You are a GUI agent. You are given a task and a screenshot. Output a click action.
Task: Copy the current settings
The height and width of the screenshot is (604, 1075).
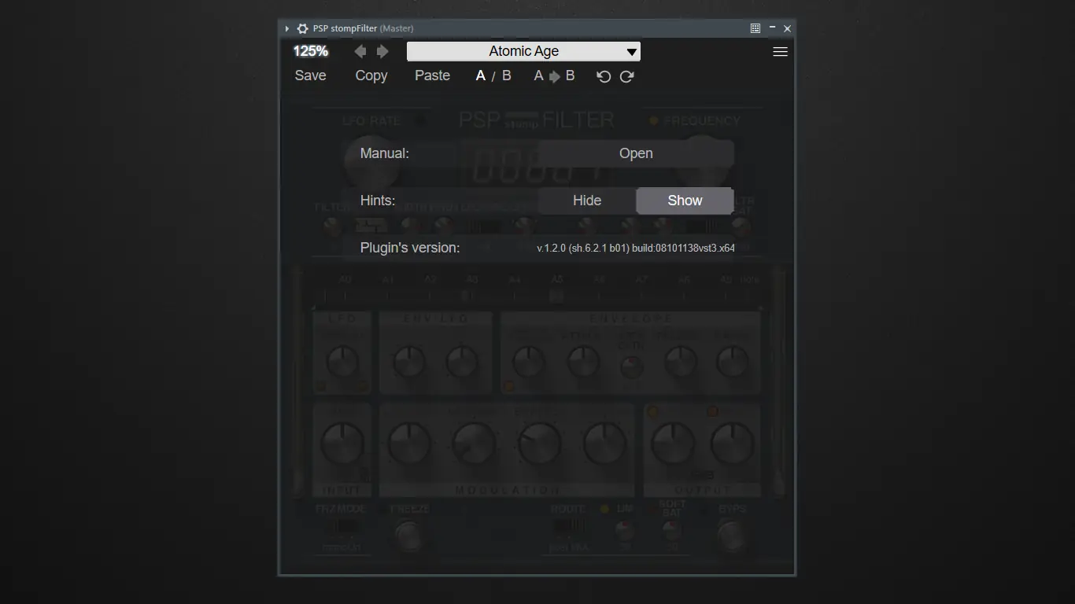tap(371, 75)
